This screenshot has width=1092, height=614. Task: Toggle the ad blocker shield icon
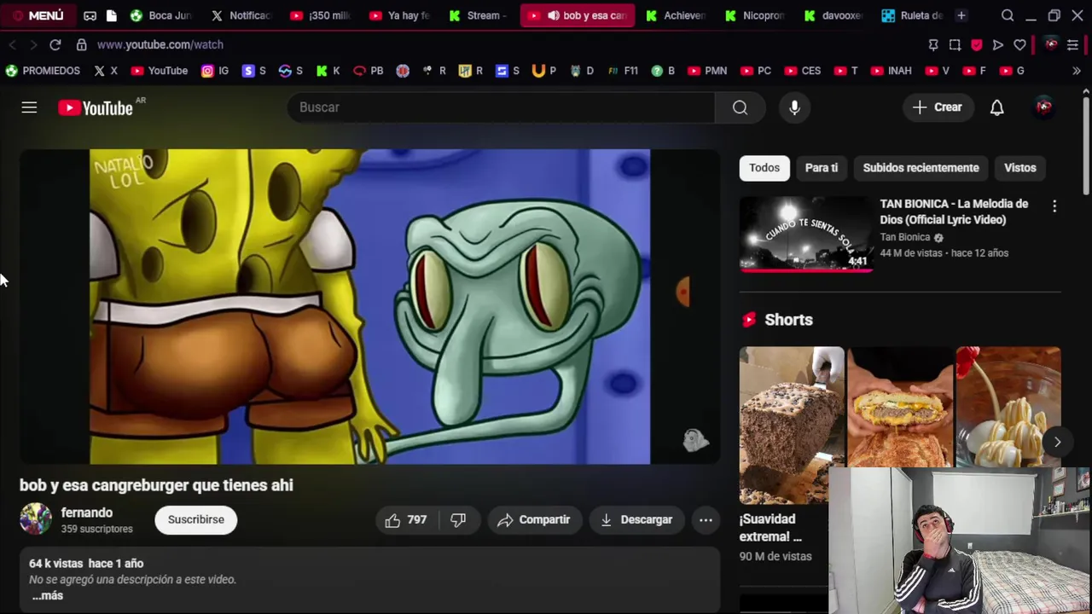(976, 44)
